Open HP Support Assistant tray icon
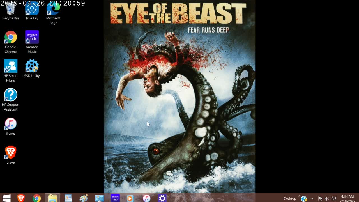The height and width of the screenshot is (202, 359). (x=304, y=199)
